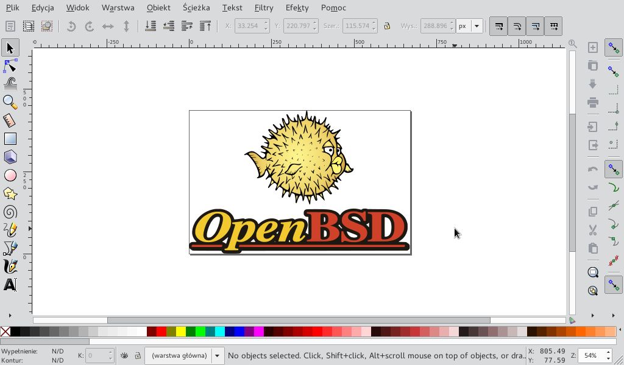Pick the red color swatch

[161, 332]
